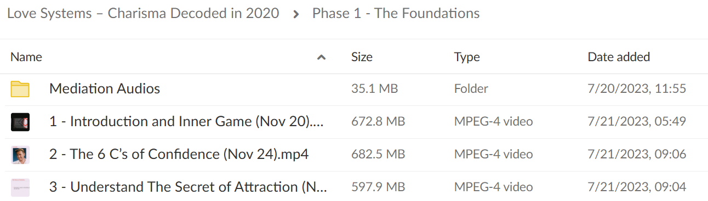Open the Secret of Attraction video thumbnail

20,187
